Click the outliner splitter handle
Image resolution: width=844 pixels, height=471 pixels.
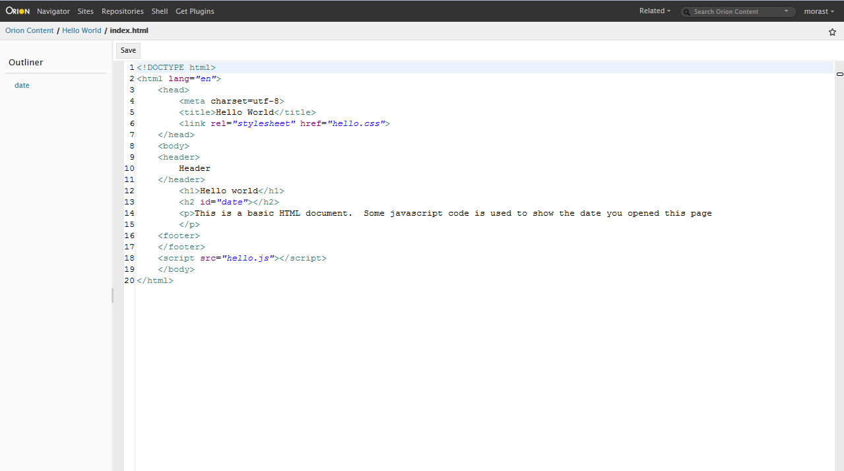pos(112,295)
